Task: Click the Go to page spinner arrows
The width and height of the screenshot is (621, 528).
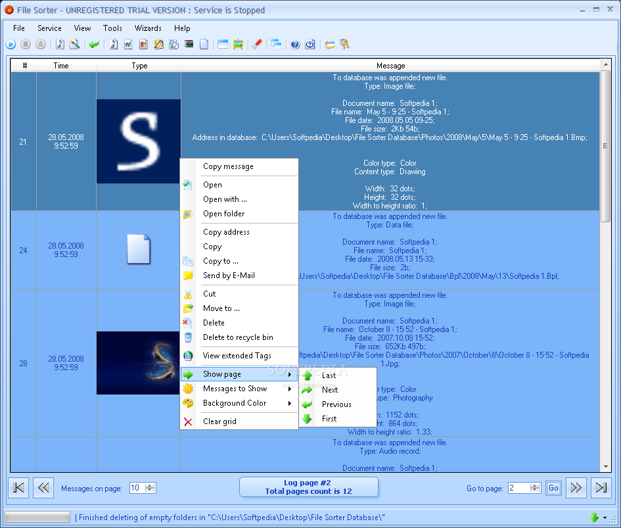Action: [x=535, y=488]
